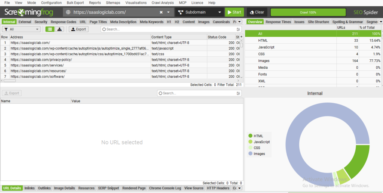This screenshot has width=383, height=193.
Task: Click the HTML legend color swatch
Action: tap(250, 136)
